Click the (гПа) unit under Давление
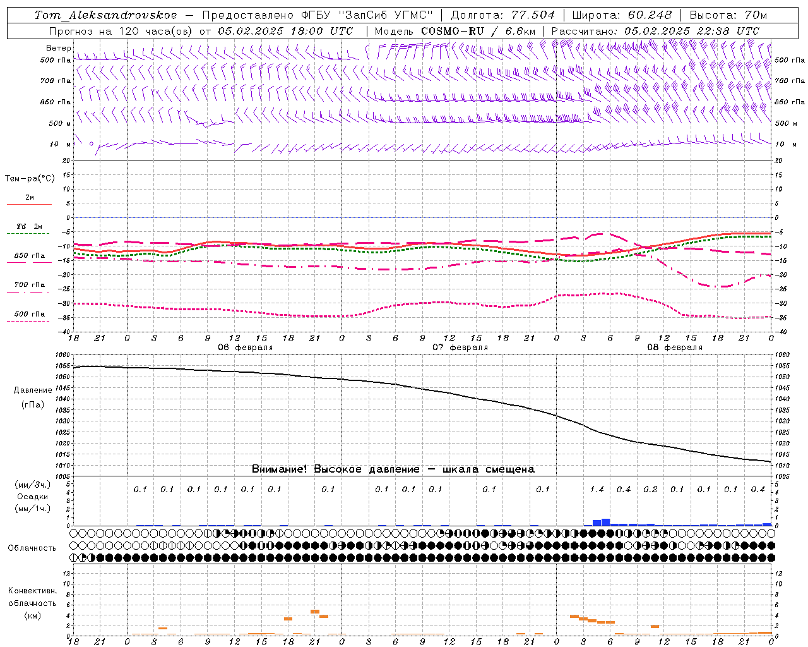Viewport: 808px width, 647px height. tap(33, 405)
